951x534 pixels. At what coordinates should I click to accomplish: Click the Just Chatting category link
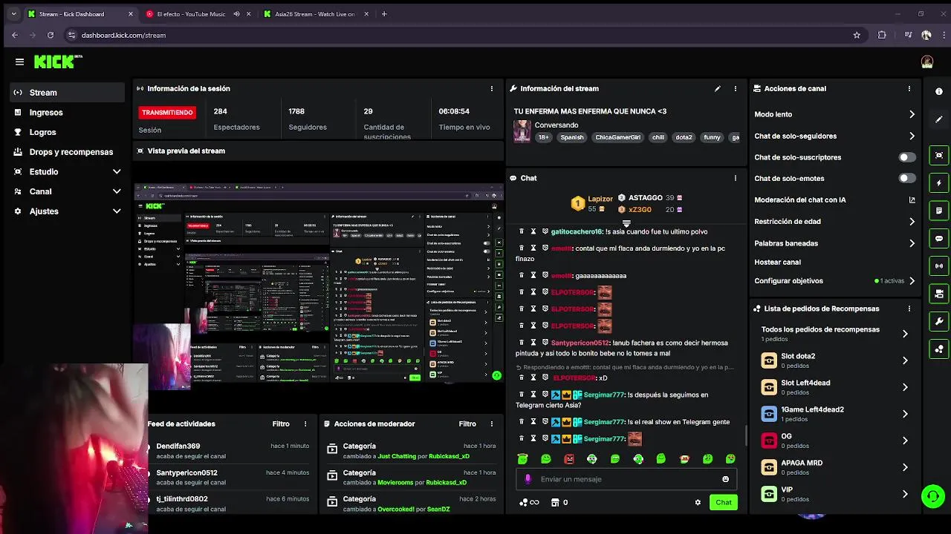pyautogui.click(x=397, y=456)
